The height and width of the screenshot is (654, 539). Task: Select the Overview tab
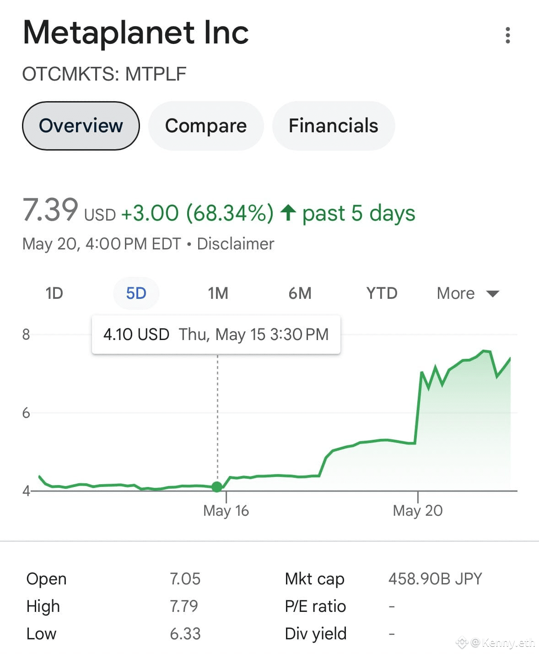[x=81, y=126]
